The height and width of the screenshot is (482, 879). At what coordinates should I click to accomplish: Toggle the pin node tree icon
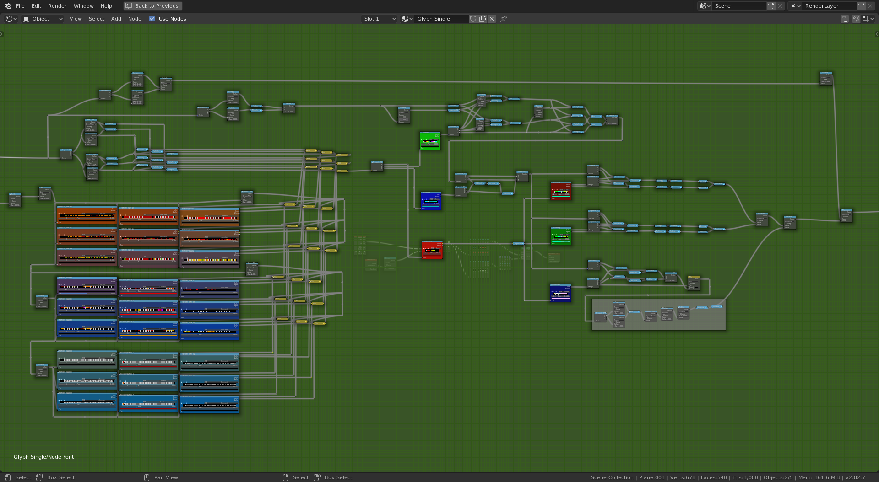pos(504,19)
